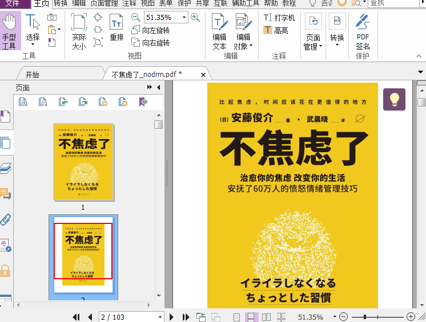Click the zoom out magnifier in ribbon
Image resolution: width=426 pixels, height=322 pixels.
[135, 17]
